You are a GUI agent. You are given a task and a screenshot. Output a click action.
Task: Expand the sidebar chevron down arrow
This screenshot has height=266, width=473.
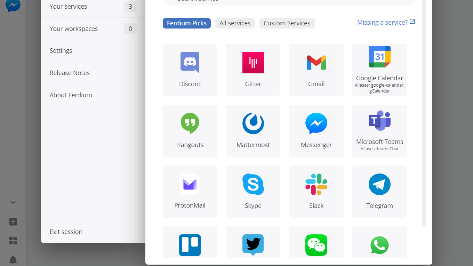13,202
